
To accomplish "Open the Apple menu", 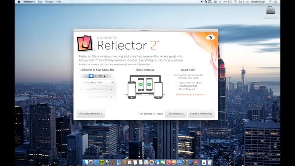I will 19,2.
